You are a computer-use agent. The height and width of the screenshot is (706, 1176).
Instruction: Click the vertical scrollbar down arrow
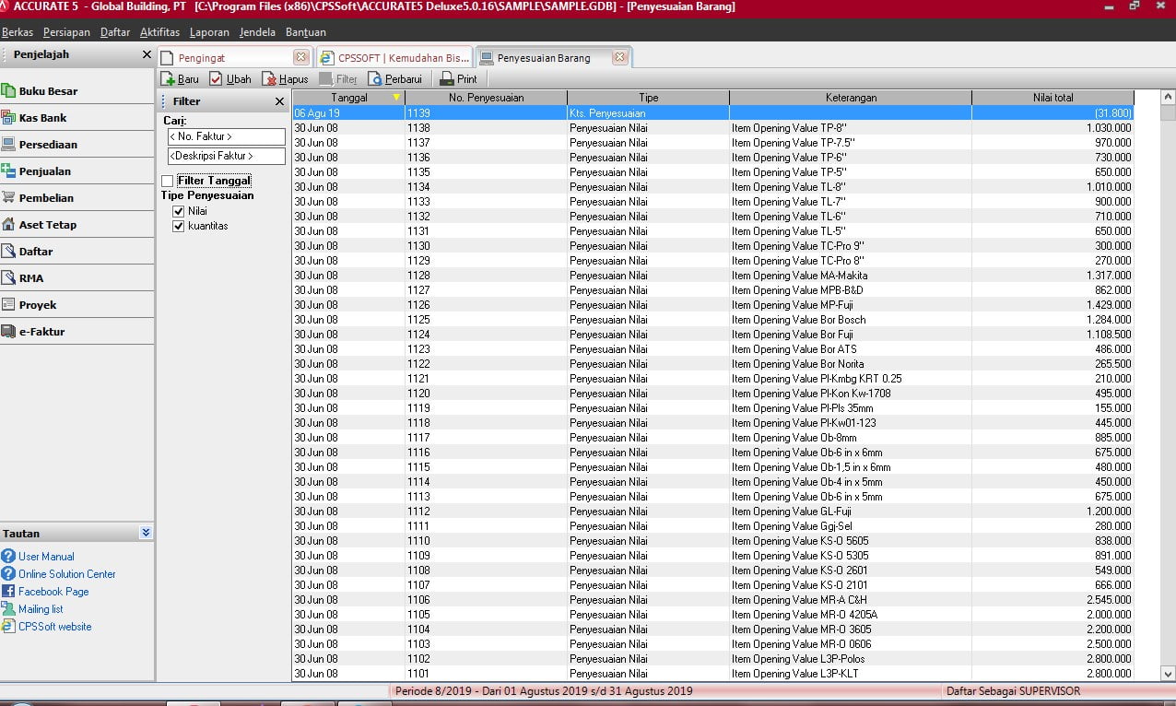click(1168, 673)
